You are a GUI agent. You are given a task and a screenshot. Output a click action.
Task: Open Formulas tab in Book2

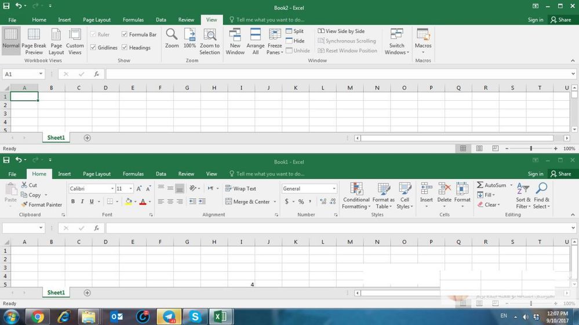(x=133, y=20)
